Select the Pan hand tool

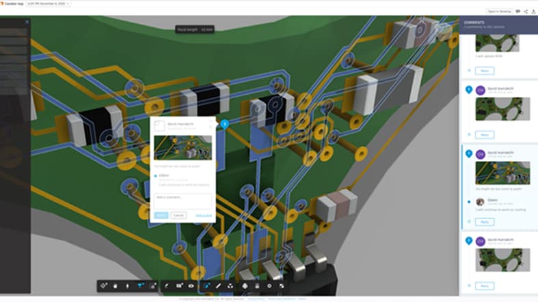coord(116,286)
